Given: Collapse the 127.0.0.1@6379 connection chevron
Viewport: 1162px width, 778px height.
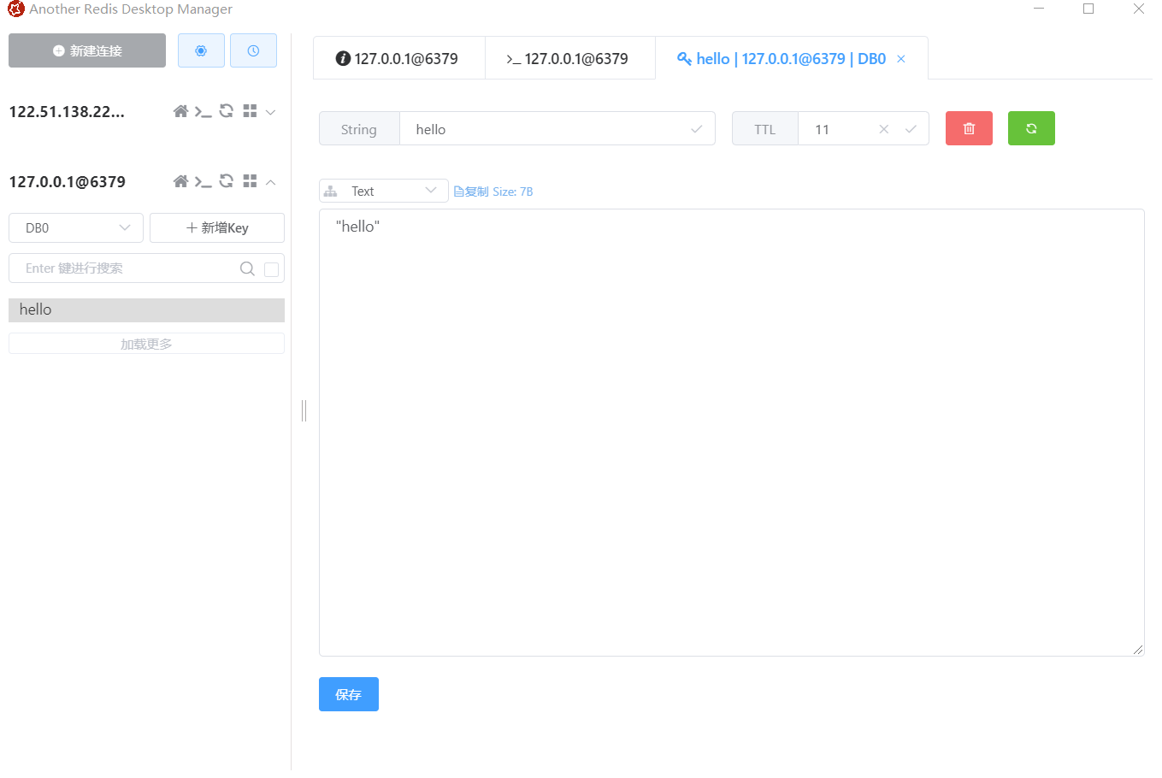Looking at the screenshot, I should coord(270,182).
